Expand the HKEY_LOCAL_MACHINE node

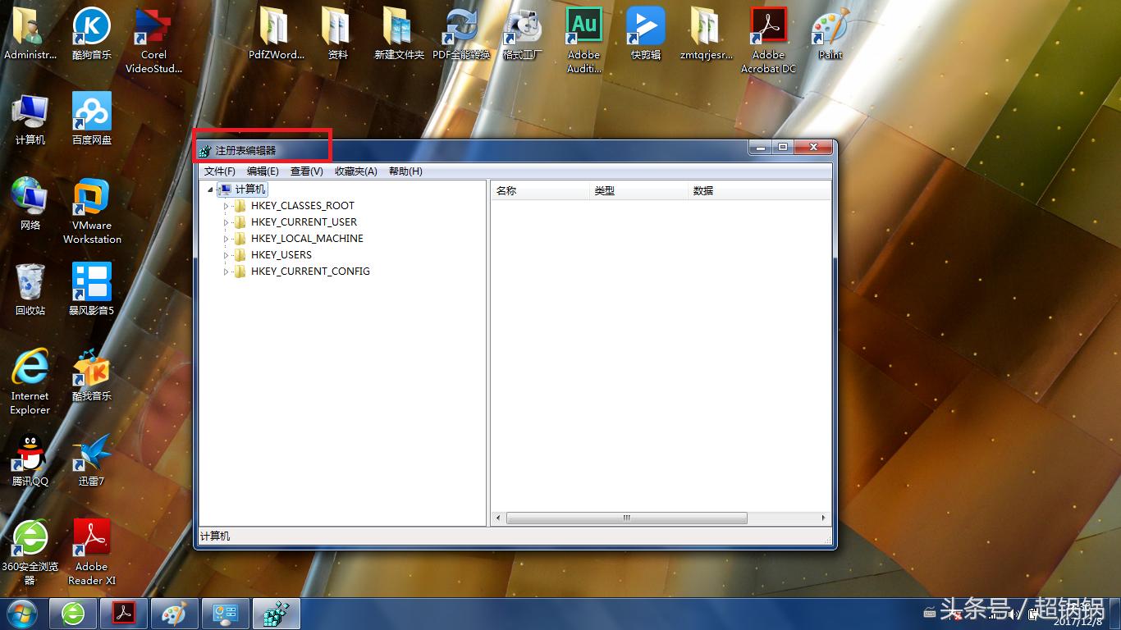pos(227,238)
